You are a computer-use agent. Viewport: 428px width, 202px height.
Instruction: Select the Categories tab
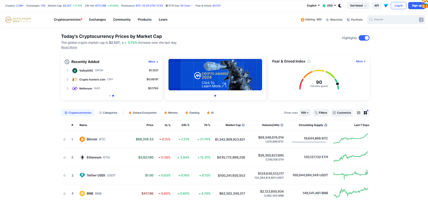coord(108,113)
